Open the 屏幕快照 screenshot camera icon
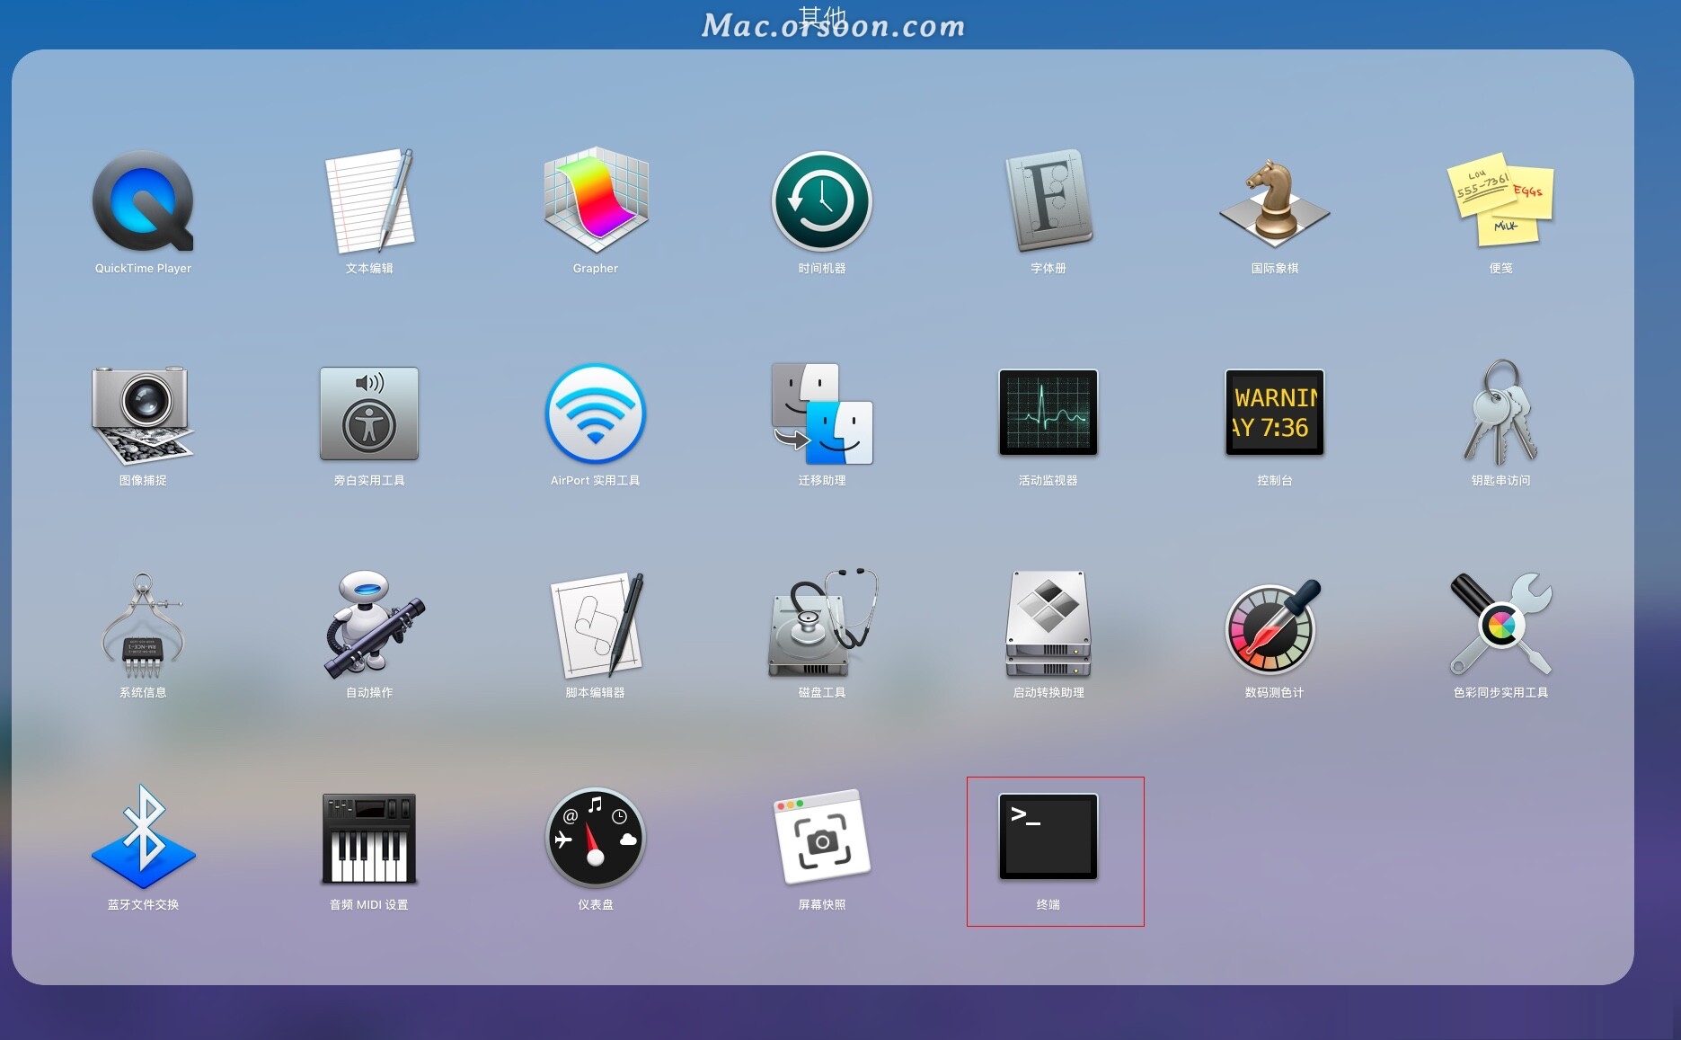Screen dimensions: 1681x1040 [822, 837]
